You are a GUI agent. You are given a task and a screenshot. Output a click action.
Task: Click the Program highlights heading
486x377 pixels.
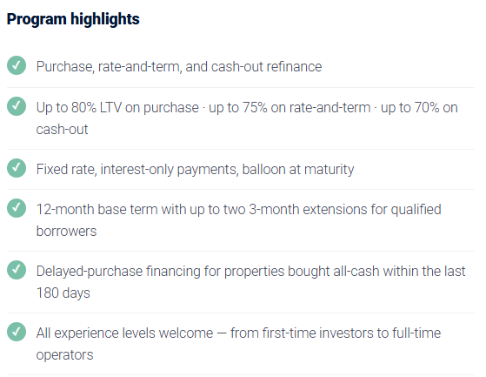coord(73,19)
